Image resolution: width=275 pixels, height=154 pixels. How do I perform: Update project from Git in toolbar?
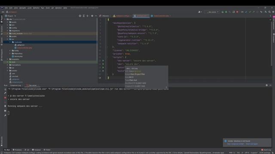[246, 12]
